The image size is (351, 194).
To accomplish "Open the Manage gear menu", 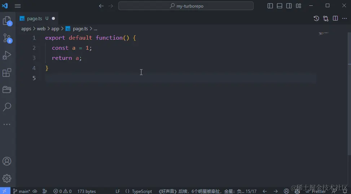I will click(x=7, y=178).
